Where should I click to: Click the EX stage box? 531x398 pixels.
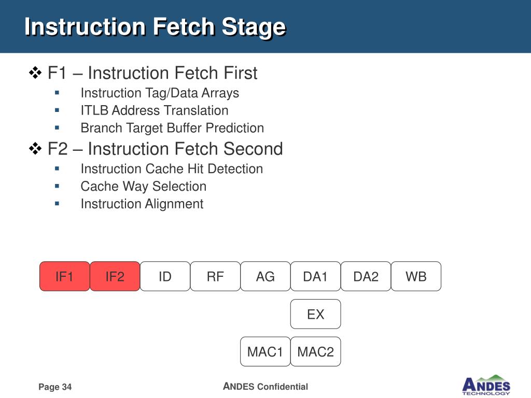click(x=315, y=314)
